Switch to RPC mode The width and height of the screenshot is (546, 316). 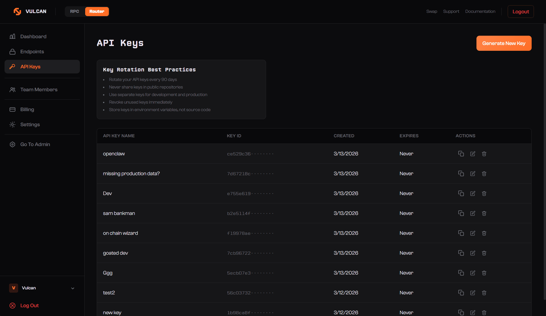click(x=75, y=12)
